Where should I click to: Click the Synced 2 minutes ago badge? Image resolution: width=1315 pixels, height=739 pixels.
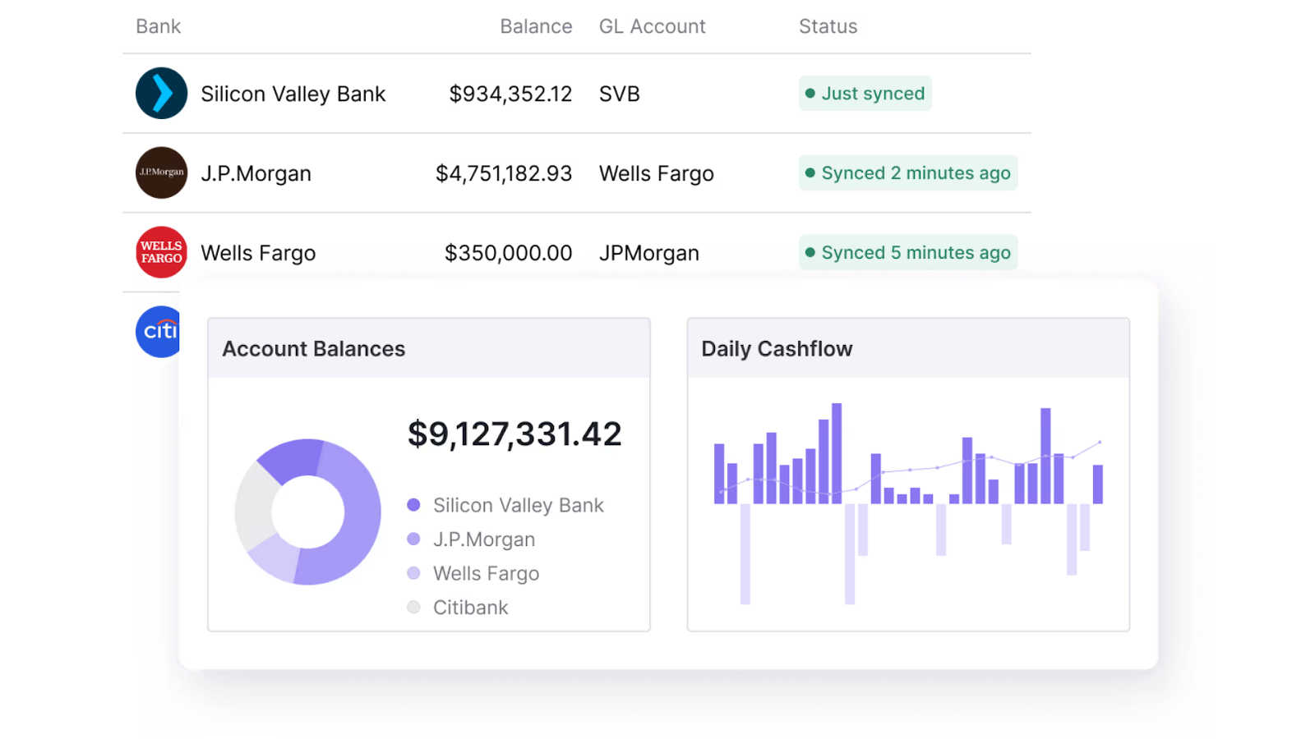pos(908,172)
